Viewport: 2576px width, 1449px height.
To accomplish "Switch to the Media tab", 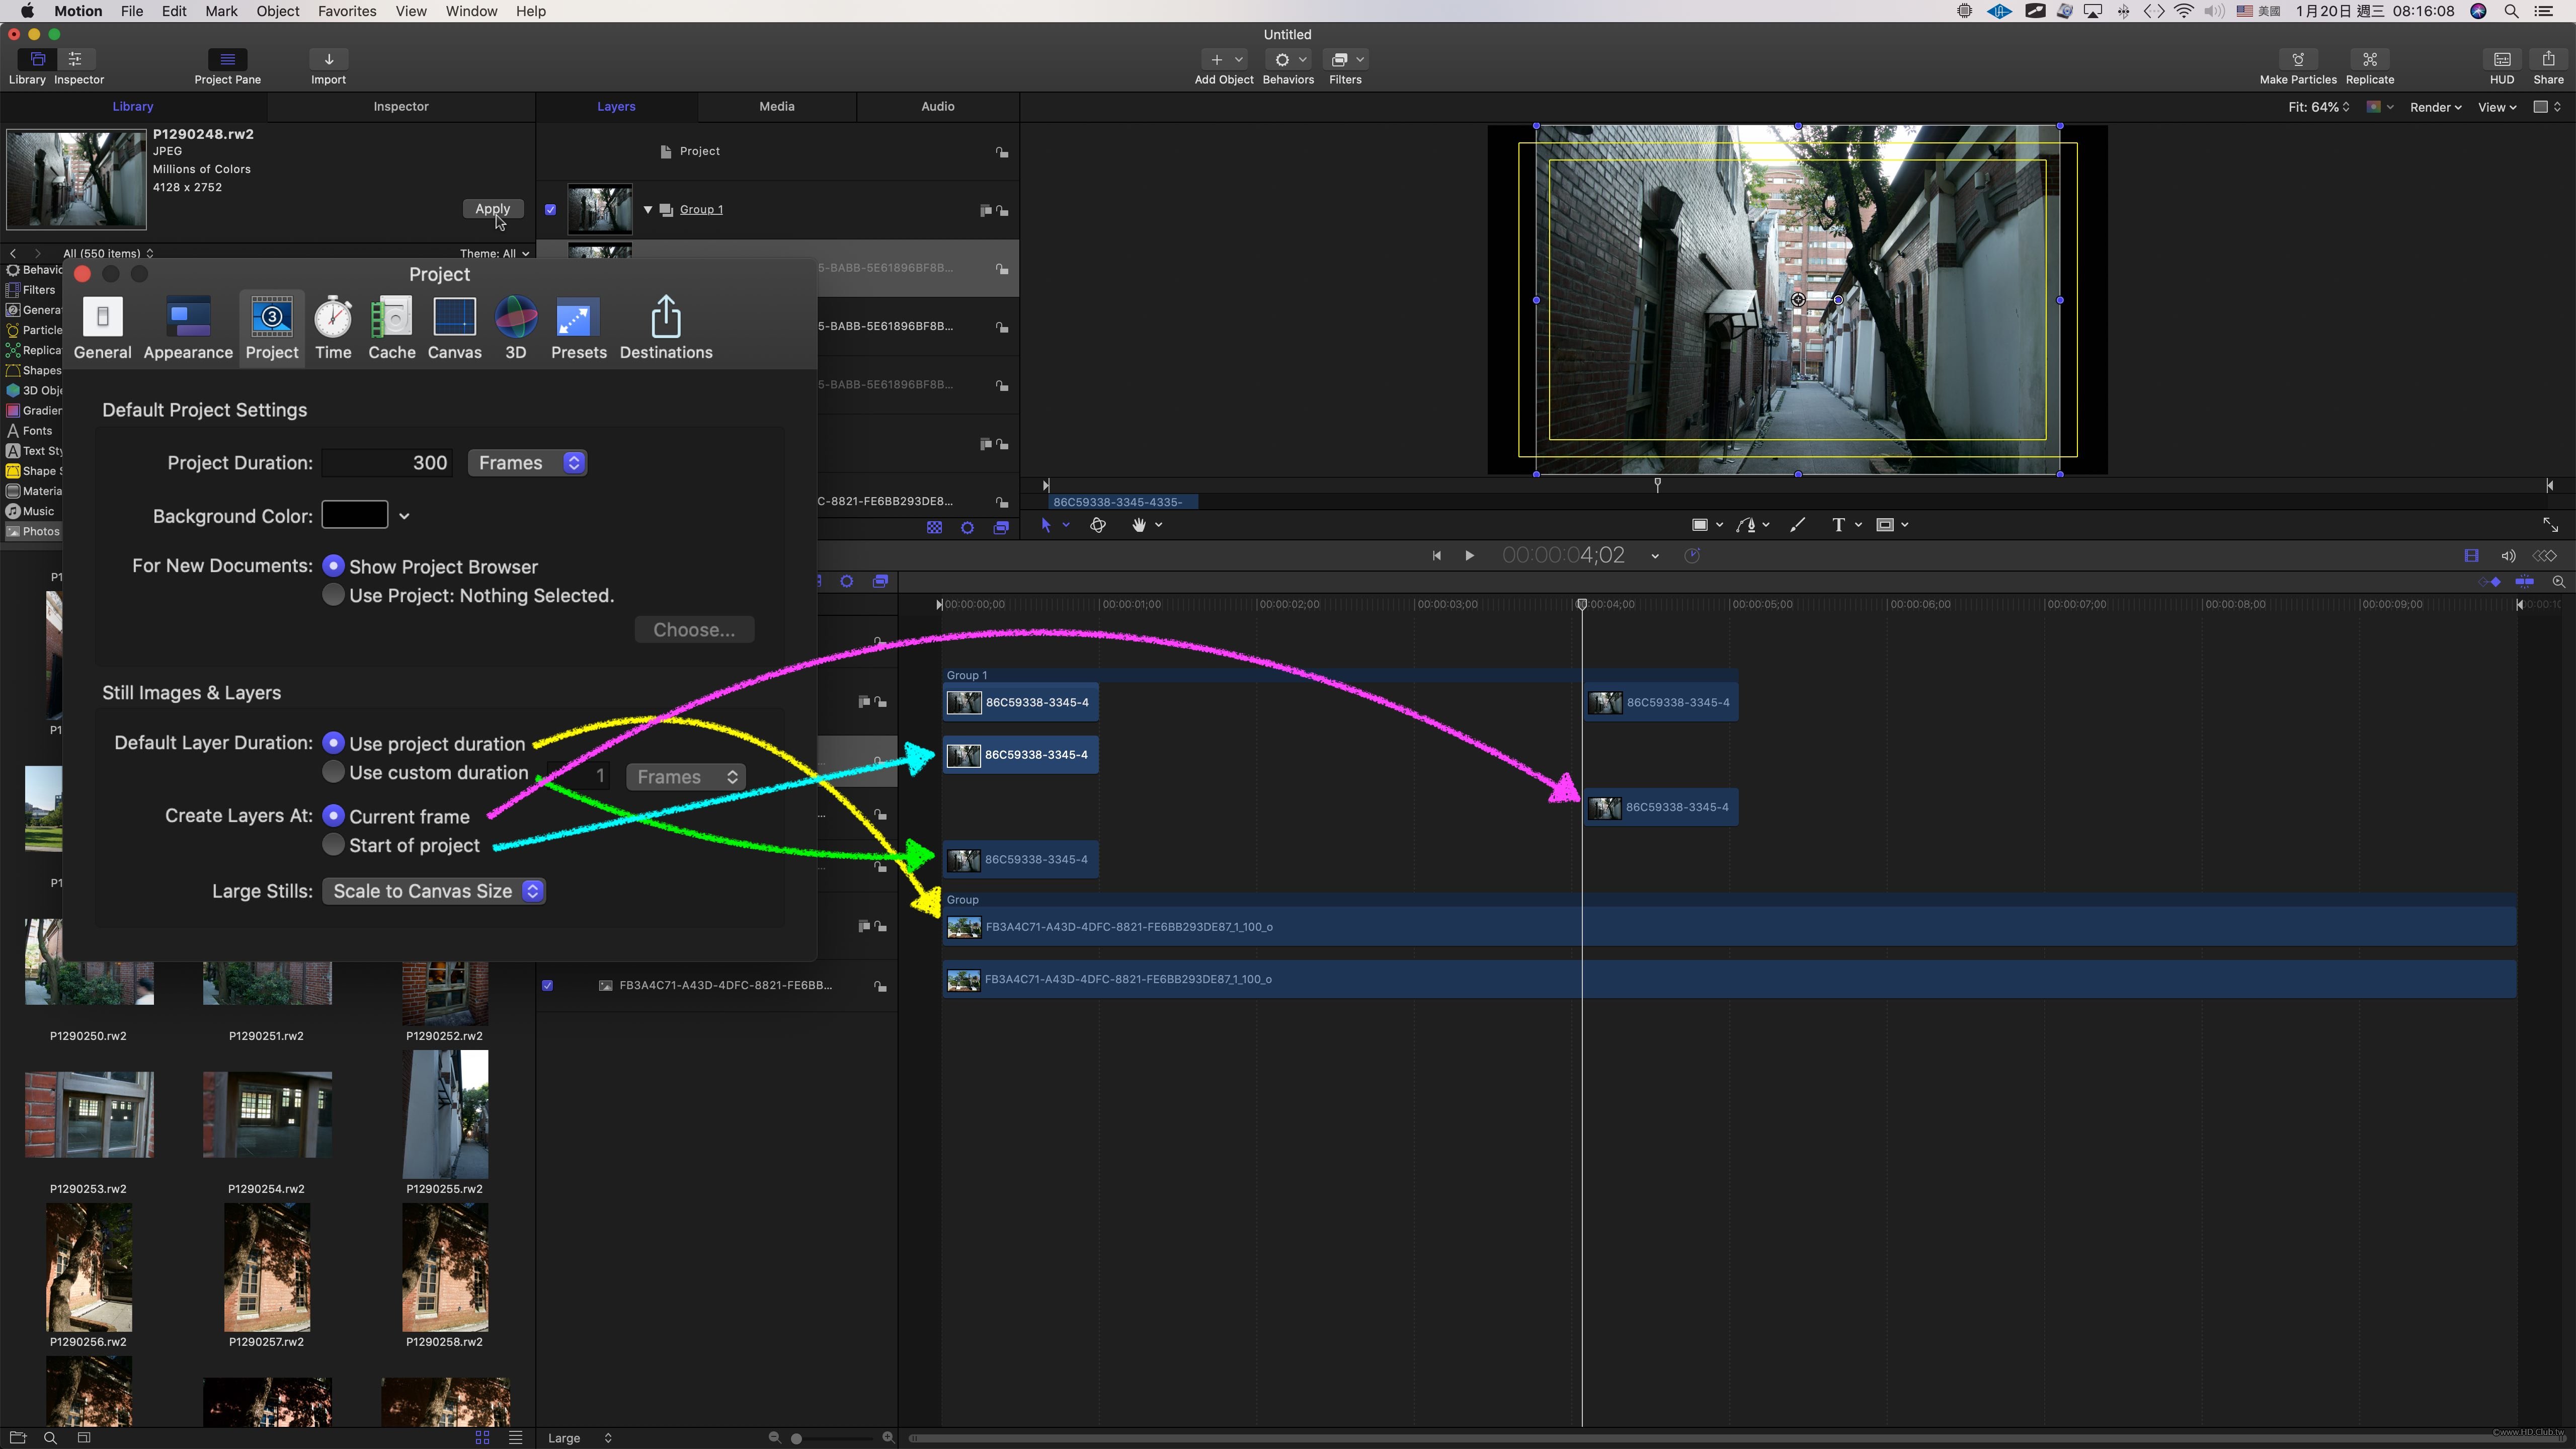I will tap(775, 106).
